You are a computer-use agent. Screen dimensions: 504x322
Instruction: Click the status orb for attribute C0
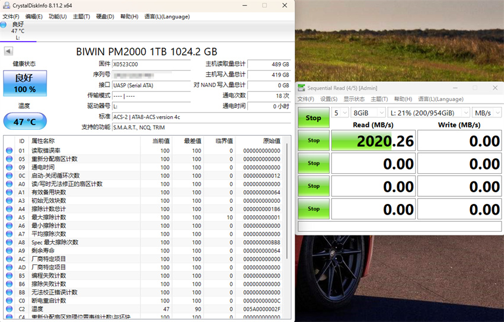pyautogui.click(x=9, y=301)
